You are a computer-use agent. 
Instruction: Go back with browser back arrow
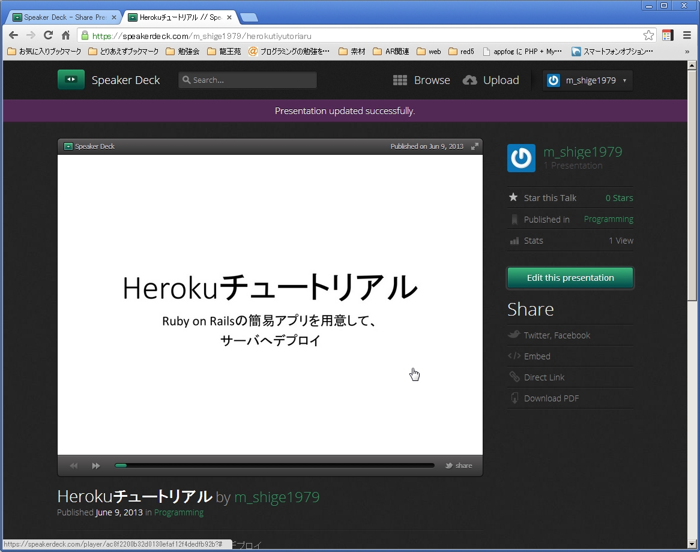pos(13,35)
